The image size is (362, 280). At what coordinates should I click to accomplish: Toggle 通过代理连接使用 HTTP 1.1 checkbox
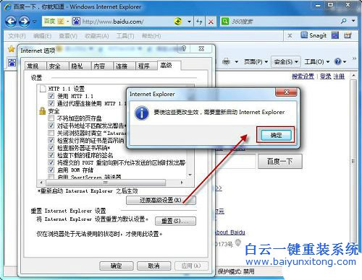click(x=51, y=103)
